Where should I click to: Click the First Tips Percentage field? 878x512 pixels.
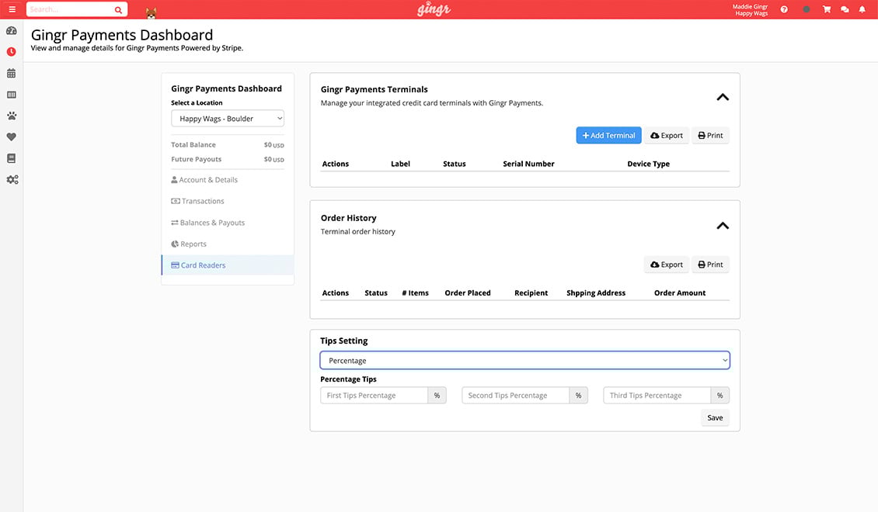coord(374,396)
